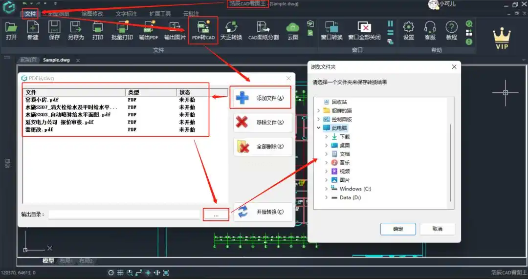
Task: Click the circle icon in status bar
Action: coord(111,273)
